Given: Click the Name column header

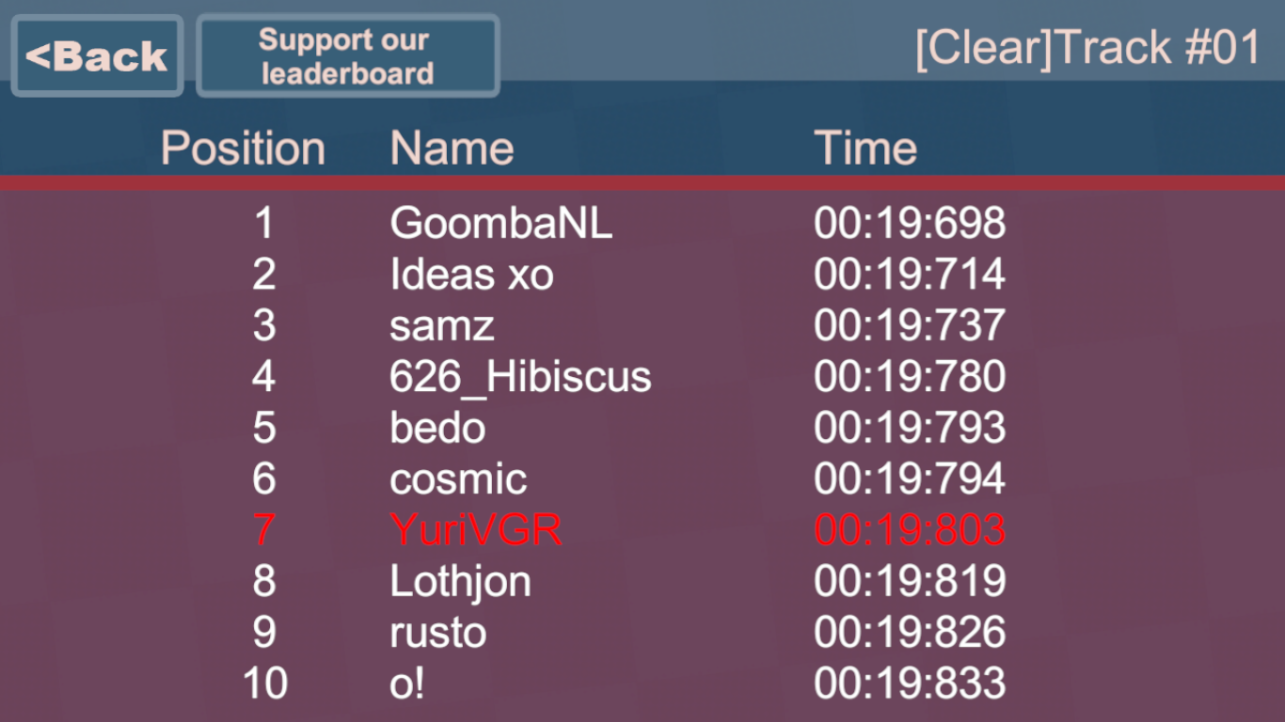Looking at the screenshot, I should (x=452, y=149).
